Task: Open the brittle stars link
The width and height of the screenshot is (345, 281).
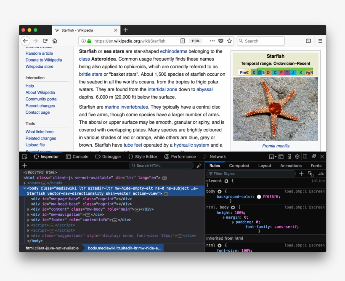Action: click(90, 74)
